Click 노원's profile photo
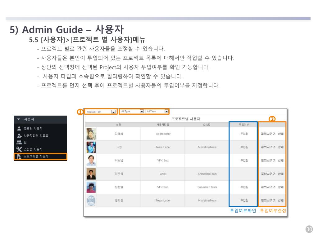 click(91, 147)
